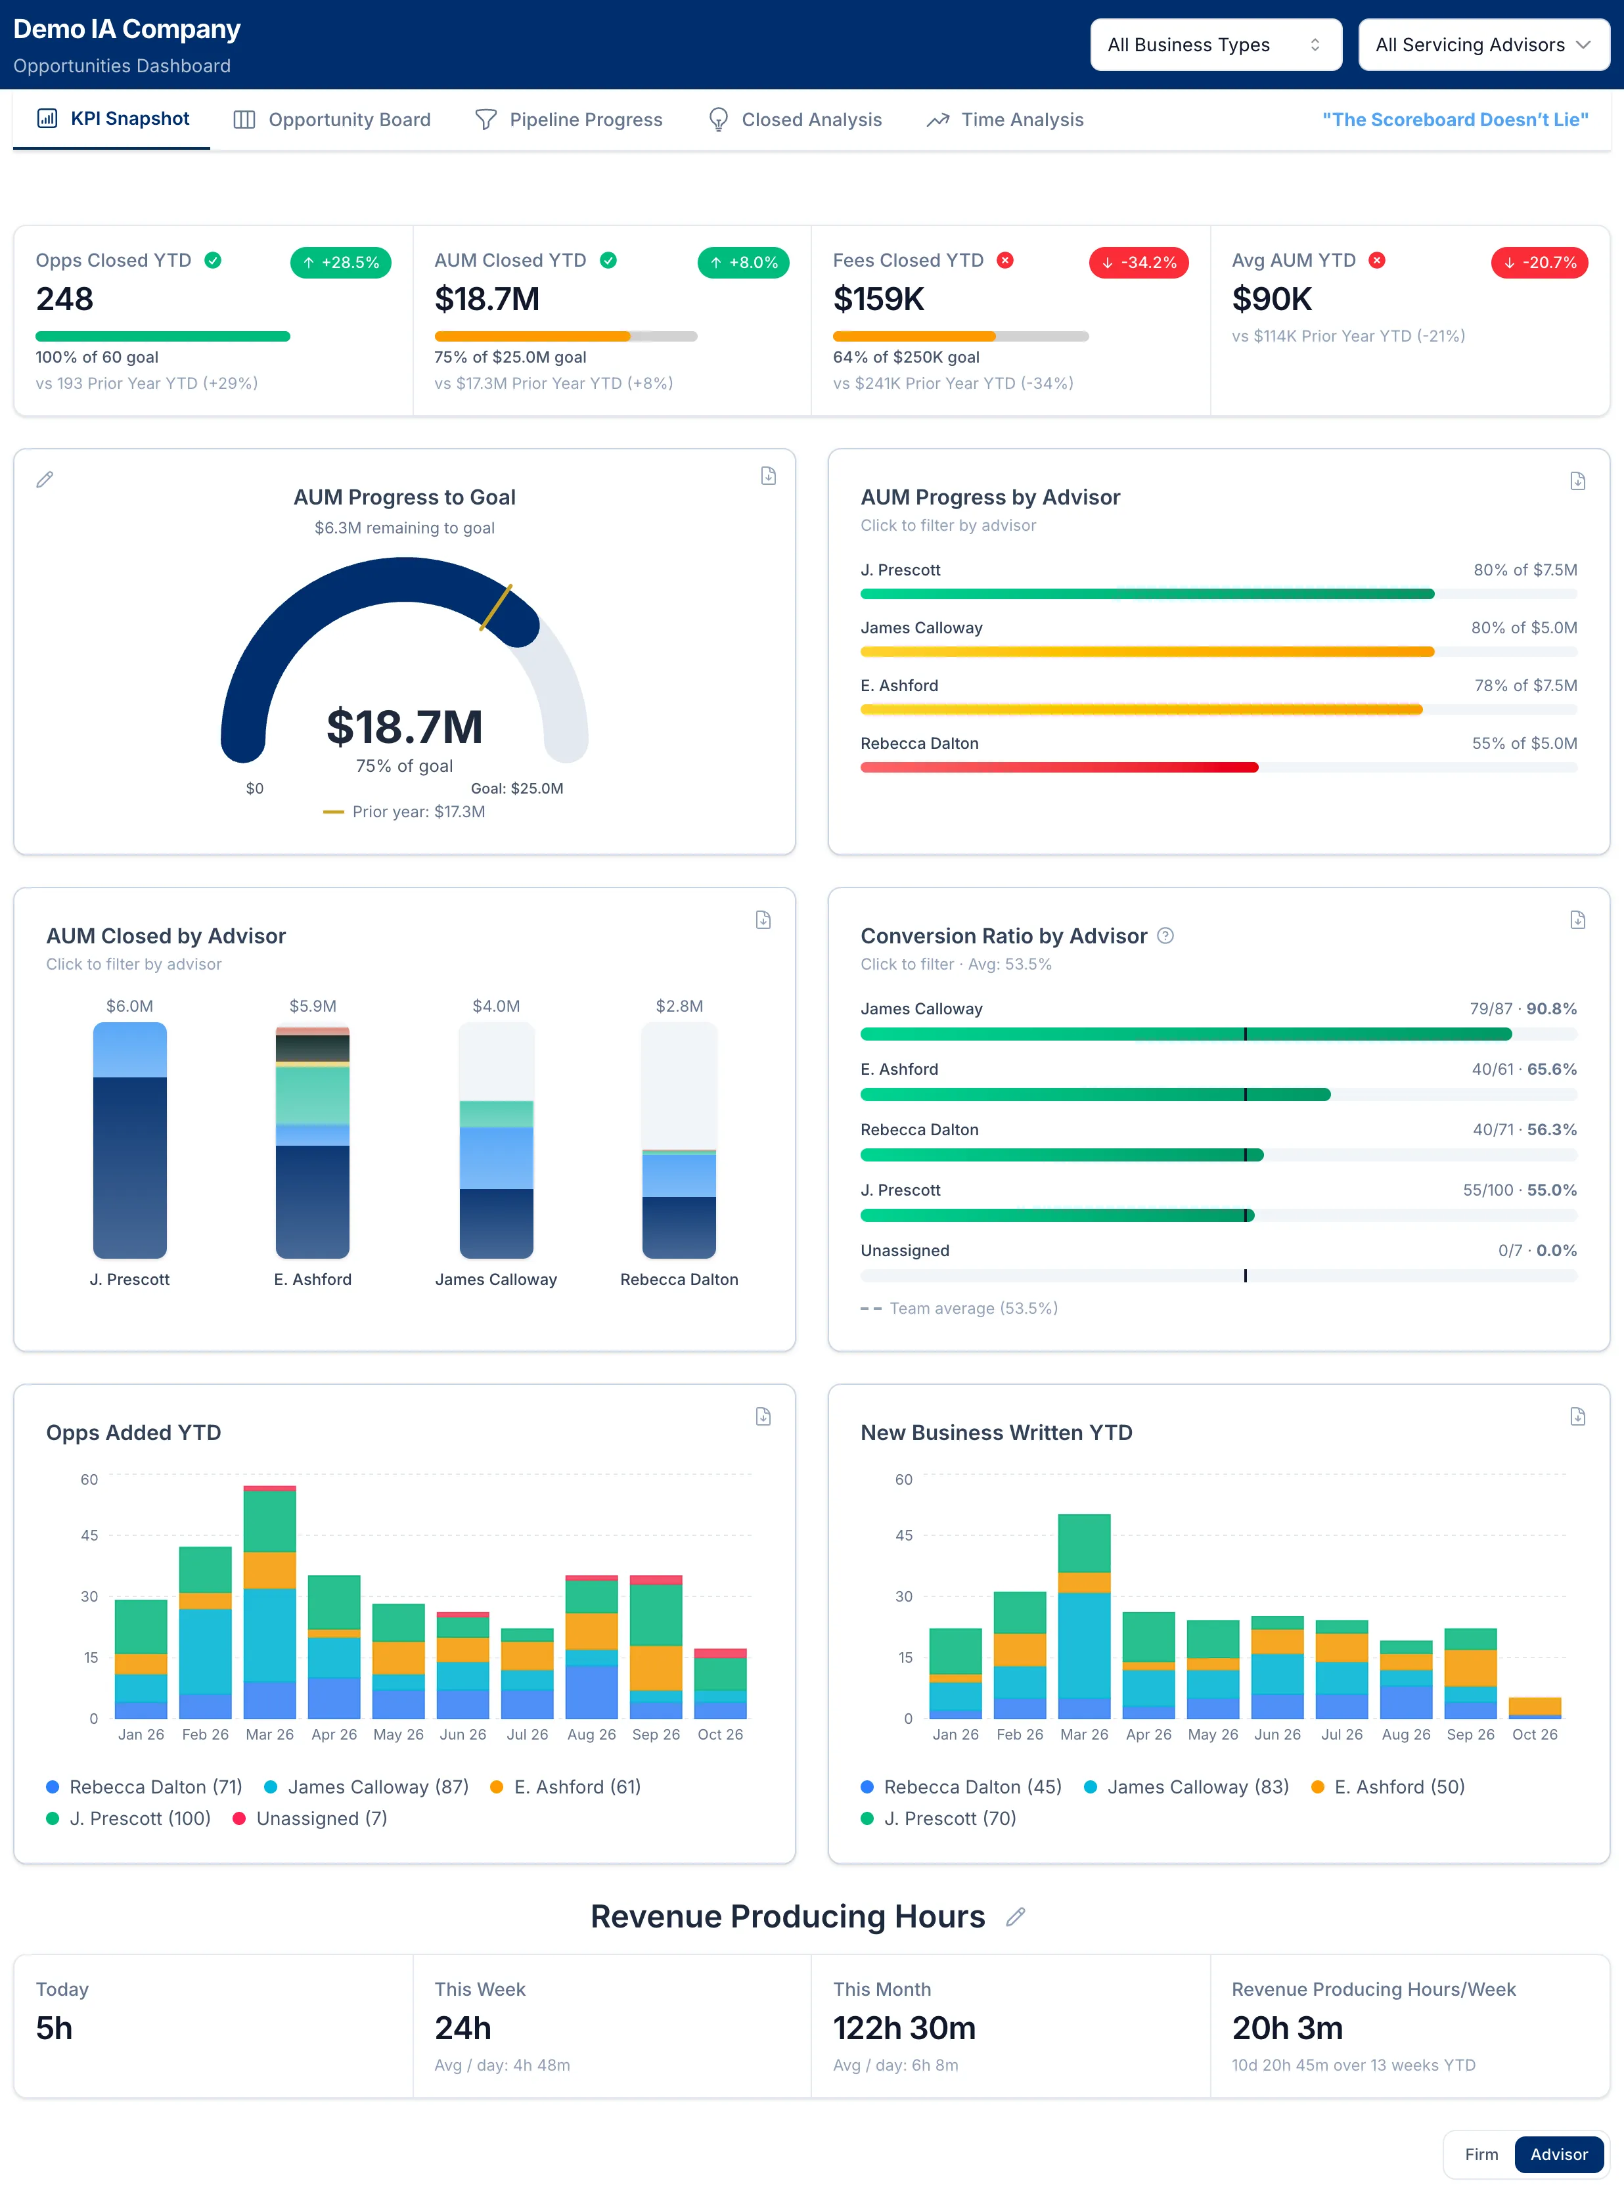The height and width of the screenshot is (2185, 1624).
Task: Click the -20.7% badge on Avg AUM
Action: tap(1539, 262)
